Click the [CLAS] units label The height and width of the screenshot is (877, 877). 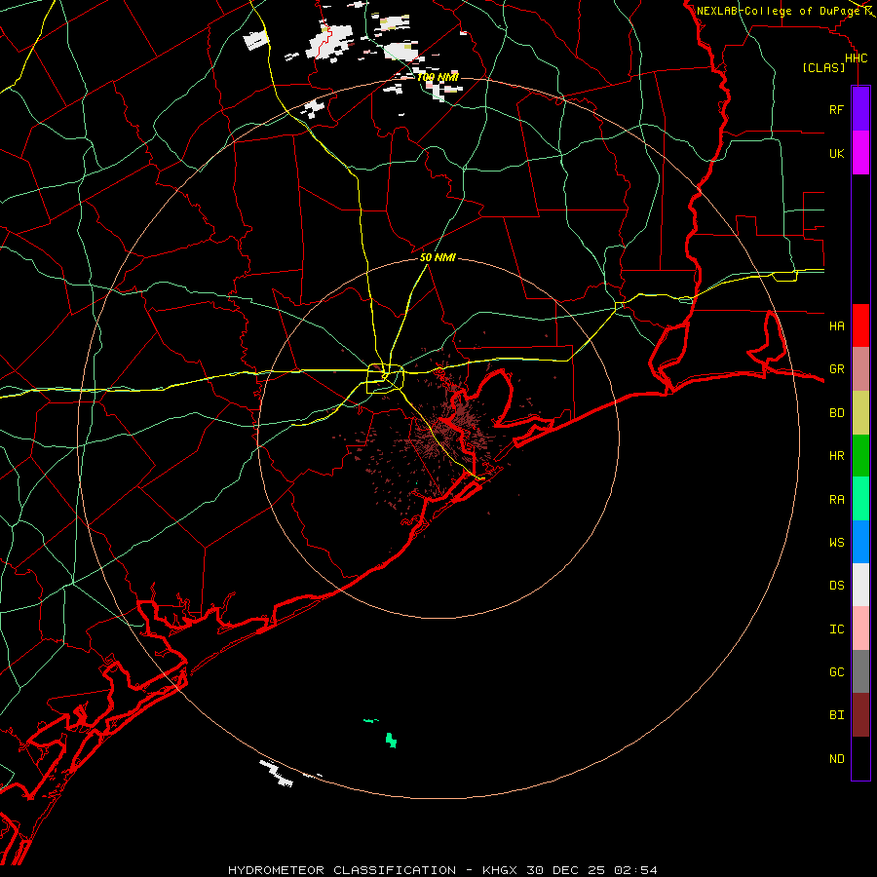click(x=823, y=68)
